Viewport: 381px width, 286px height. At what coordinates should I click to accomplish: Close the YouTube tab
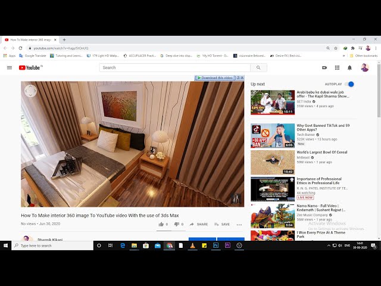coord(55,40)
